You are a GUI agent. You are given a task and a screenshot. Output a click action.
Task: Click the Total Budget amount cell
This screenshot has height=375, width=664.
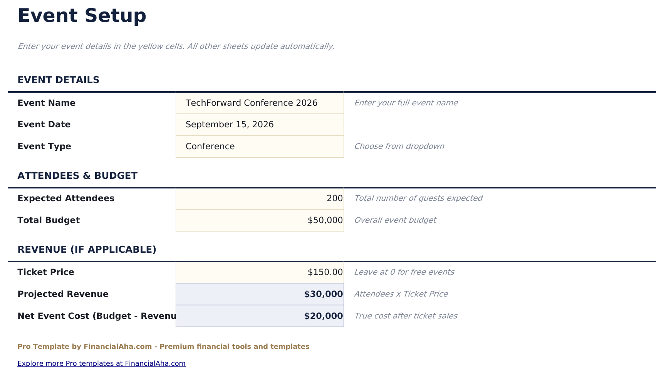tap(260, 220)
